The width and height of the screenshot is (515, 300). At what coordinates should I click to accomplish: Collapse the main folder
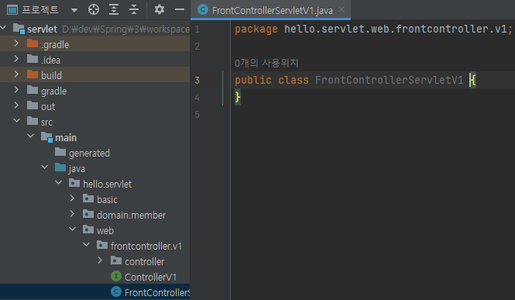pos(30,136)
